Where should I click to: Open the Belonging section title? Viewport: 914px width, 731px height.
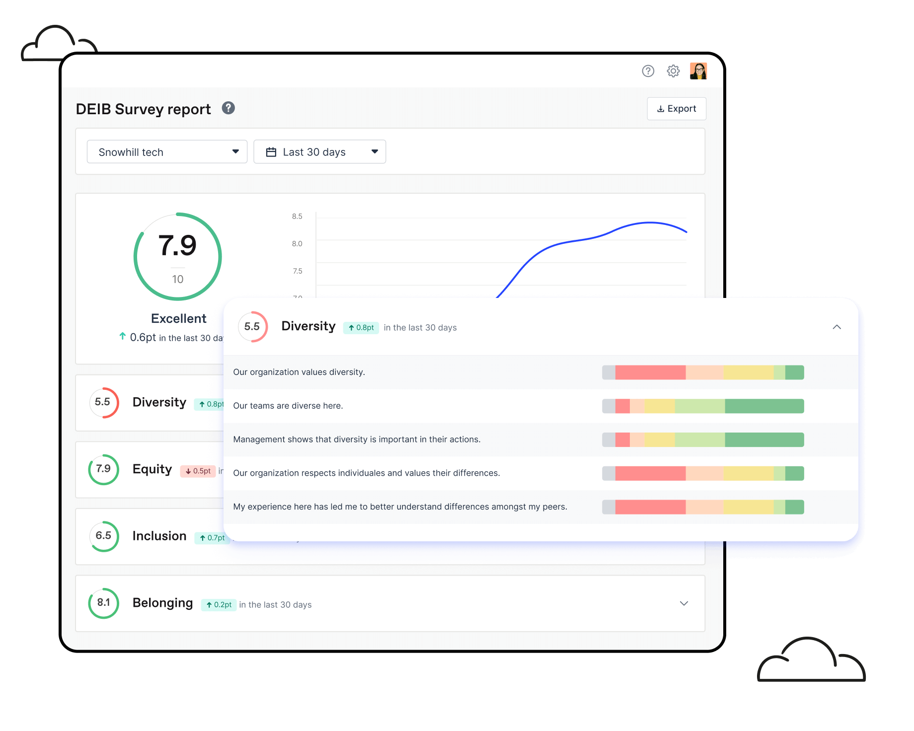point(162,603)
